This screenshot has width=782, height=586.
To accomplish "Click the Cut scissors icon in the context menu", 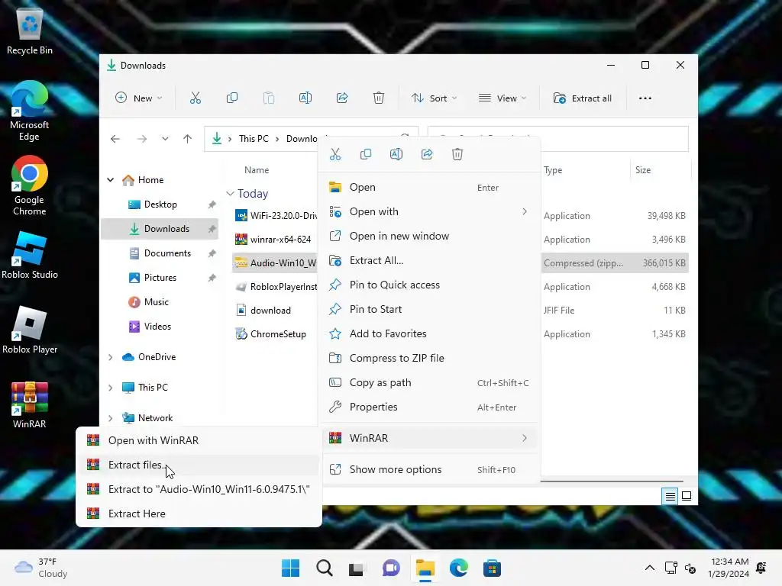I will click(x=335, y=154).
